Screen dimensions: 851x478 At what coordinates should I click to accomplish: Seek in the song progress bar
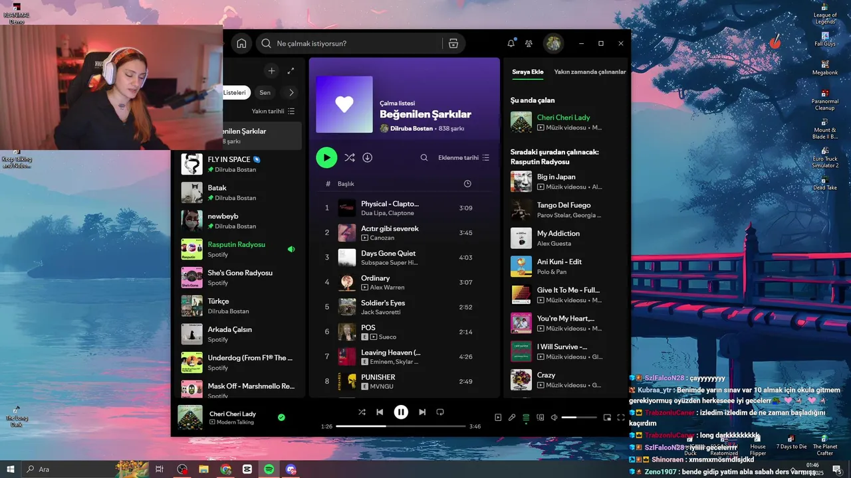400,426
